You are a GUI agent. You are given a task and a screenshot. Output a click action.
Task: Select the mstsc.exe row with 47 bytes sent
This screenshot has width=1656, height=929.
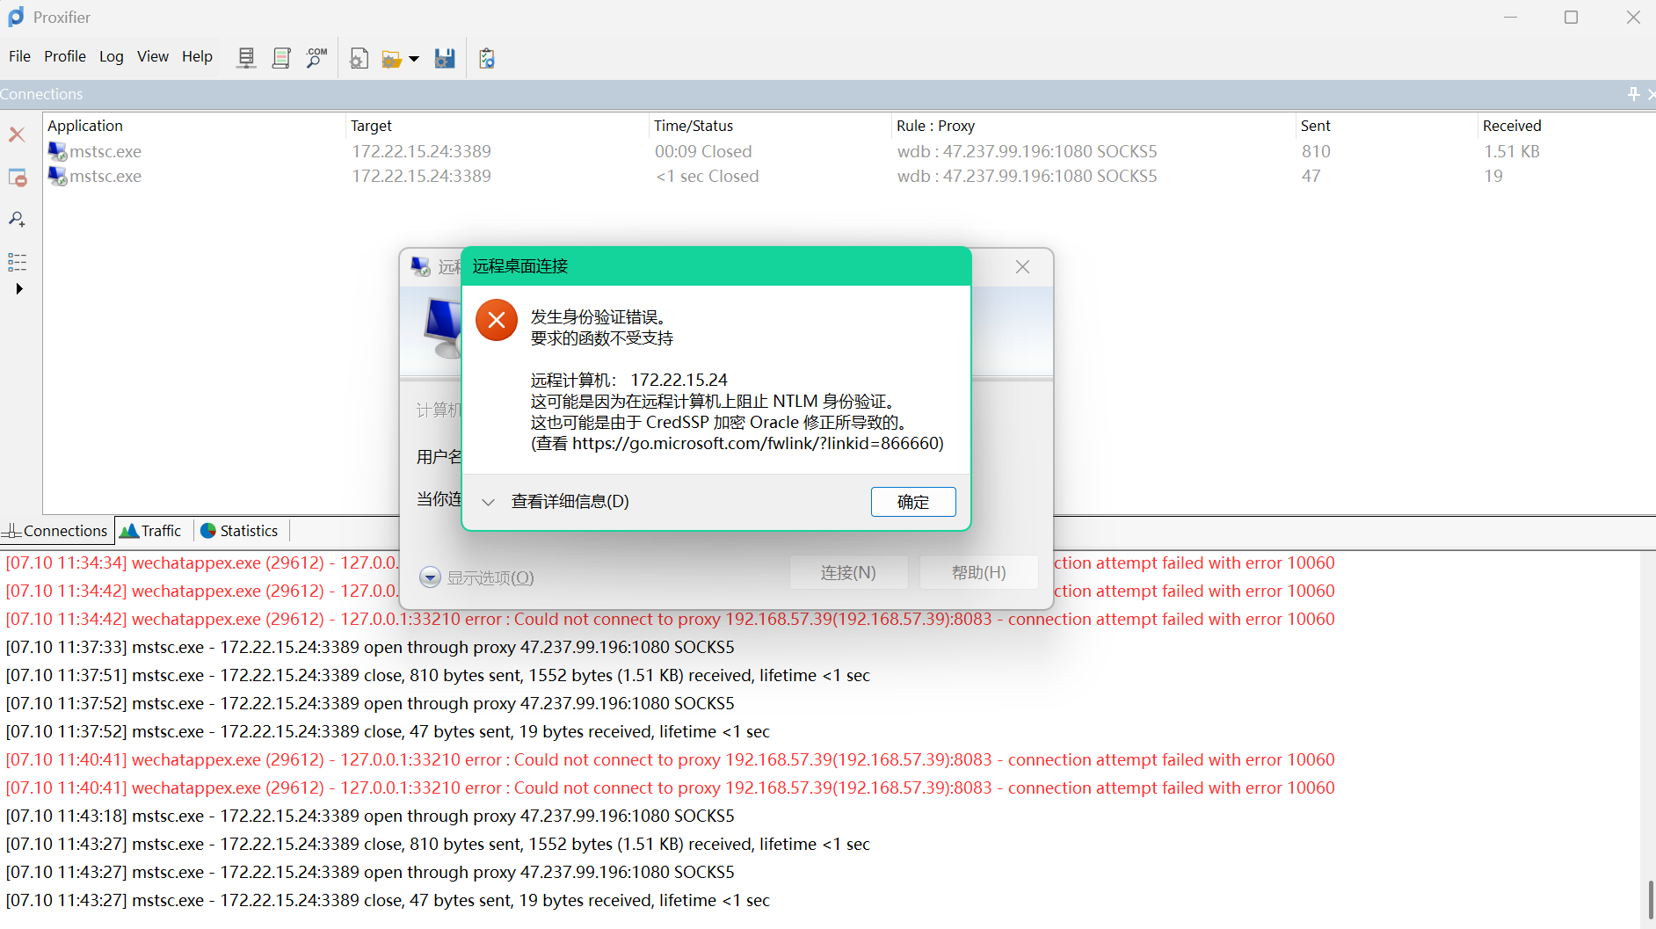tap(849, 176)
